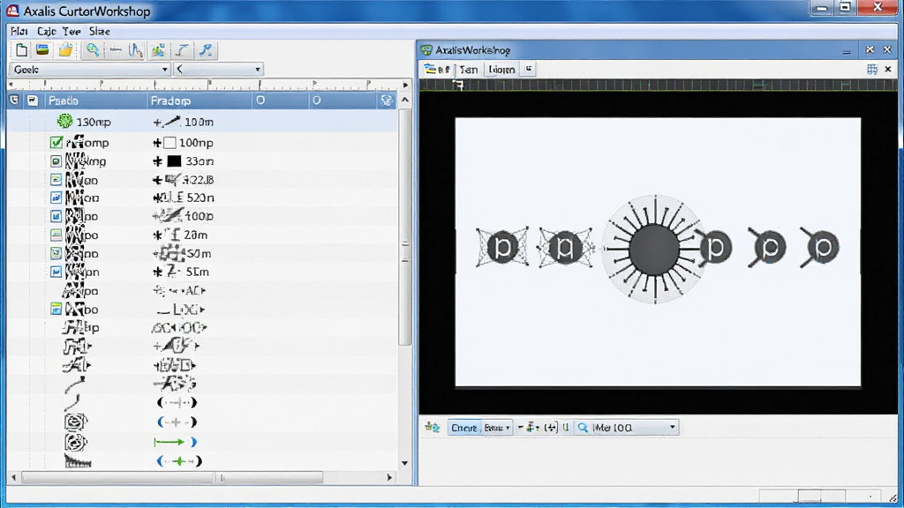Click the scroll right arrow below the list
This screenshot has height=508, width=904.
[389, 477]
